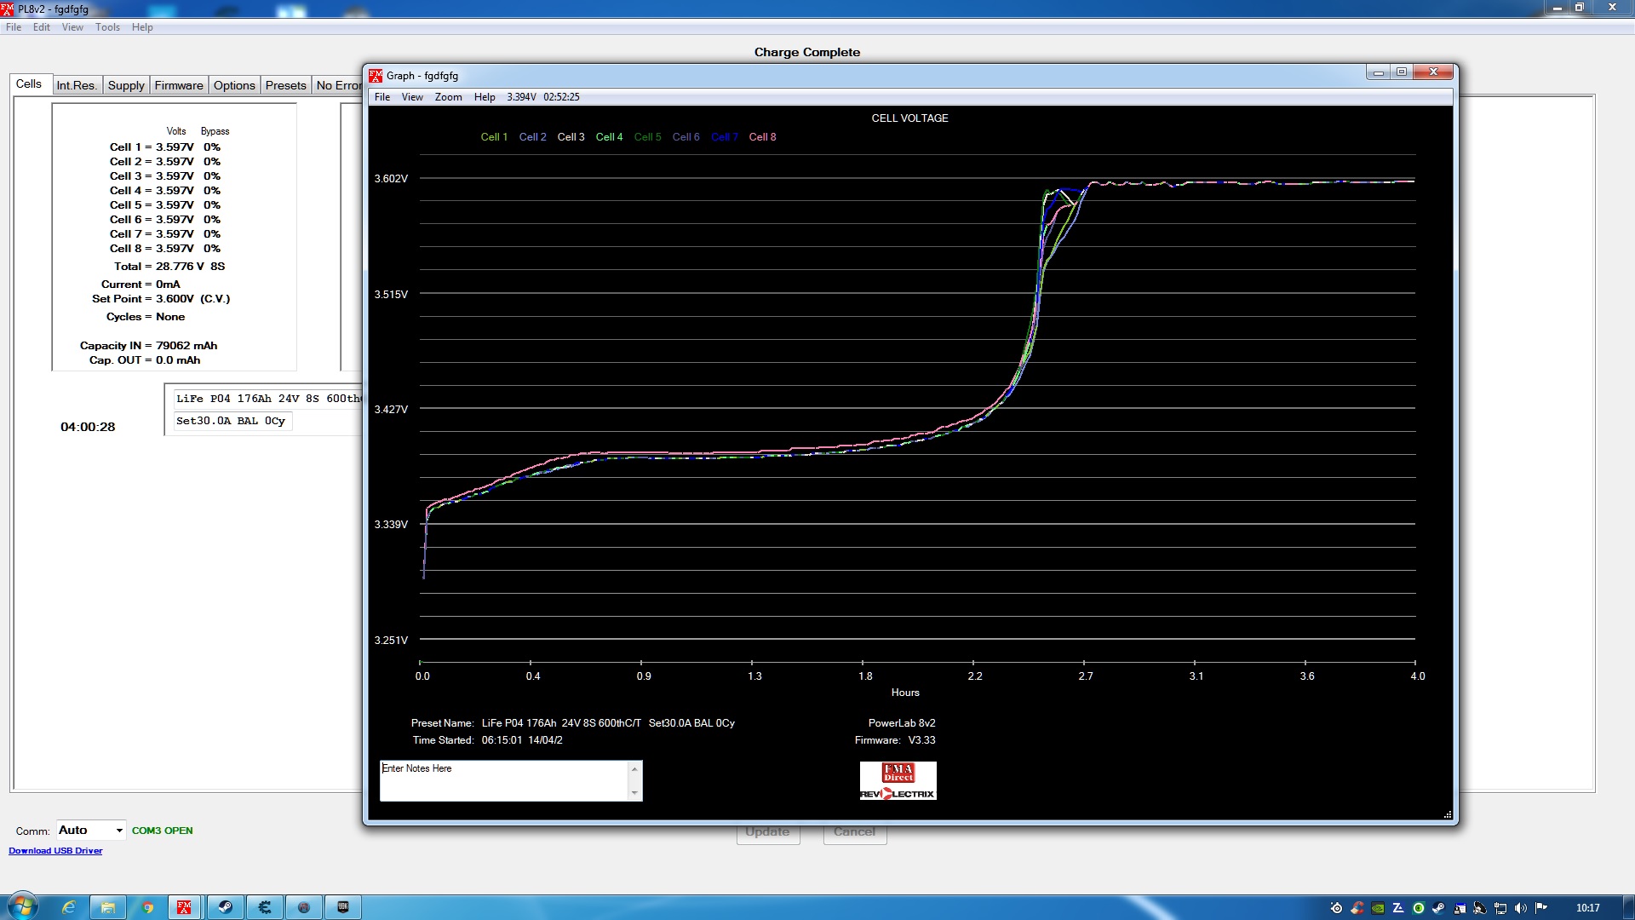
Task: Click the FMA PowerLab taskbar icon
Action: pos(184,907)
